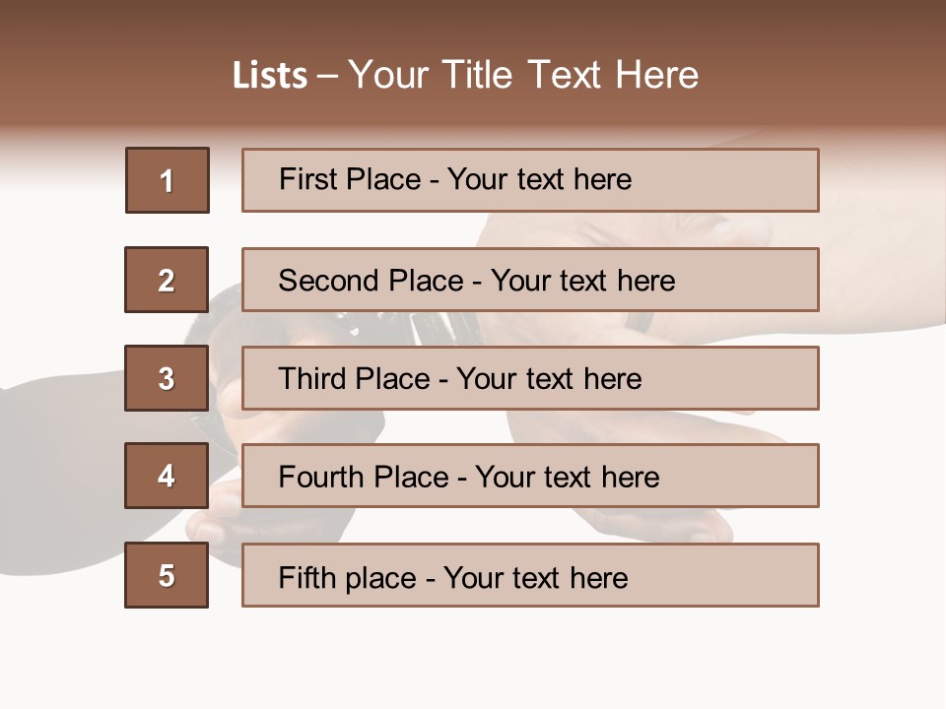Select the First Place text bar

(530, 180)
